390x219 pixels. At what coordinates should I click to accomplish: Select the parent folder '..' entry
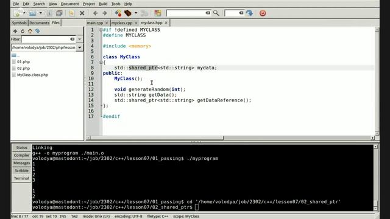15,55
